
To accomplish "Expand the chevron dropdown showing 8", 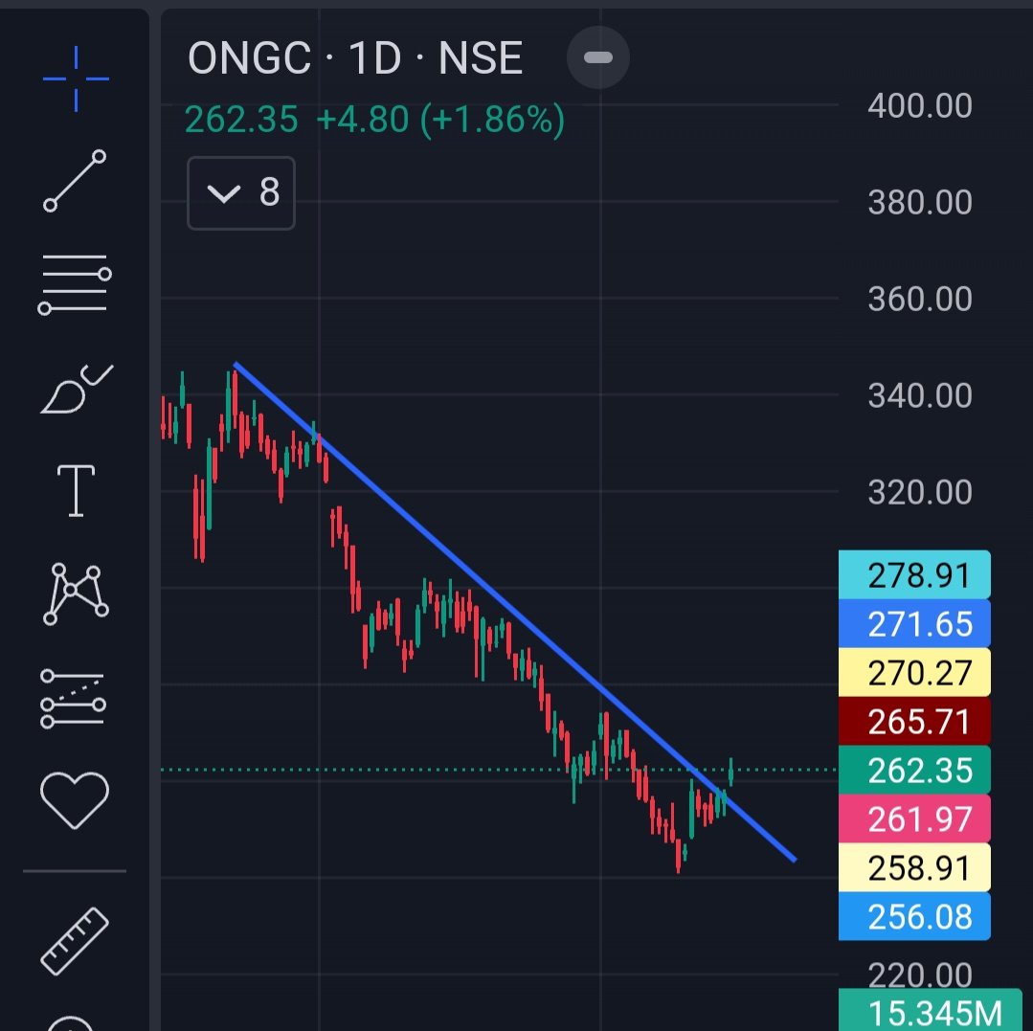I will (240, 192).
